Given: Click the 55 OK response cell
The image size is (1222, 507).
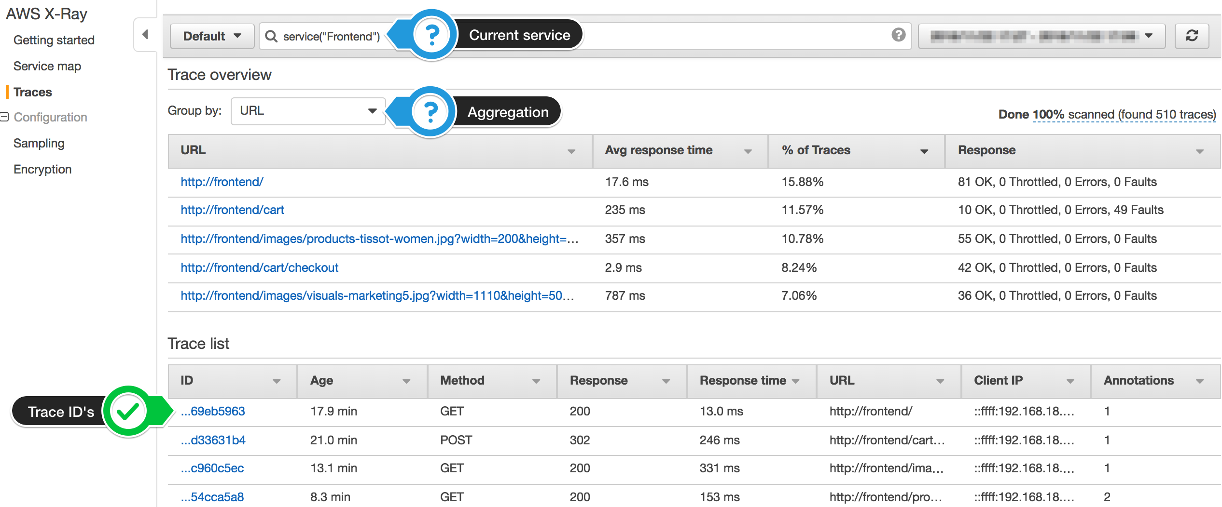Looking at the screenshot, I should [x=1057, y=239].
